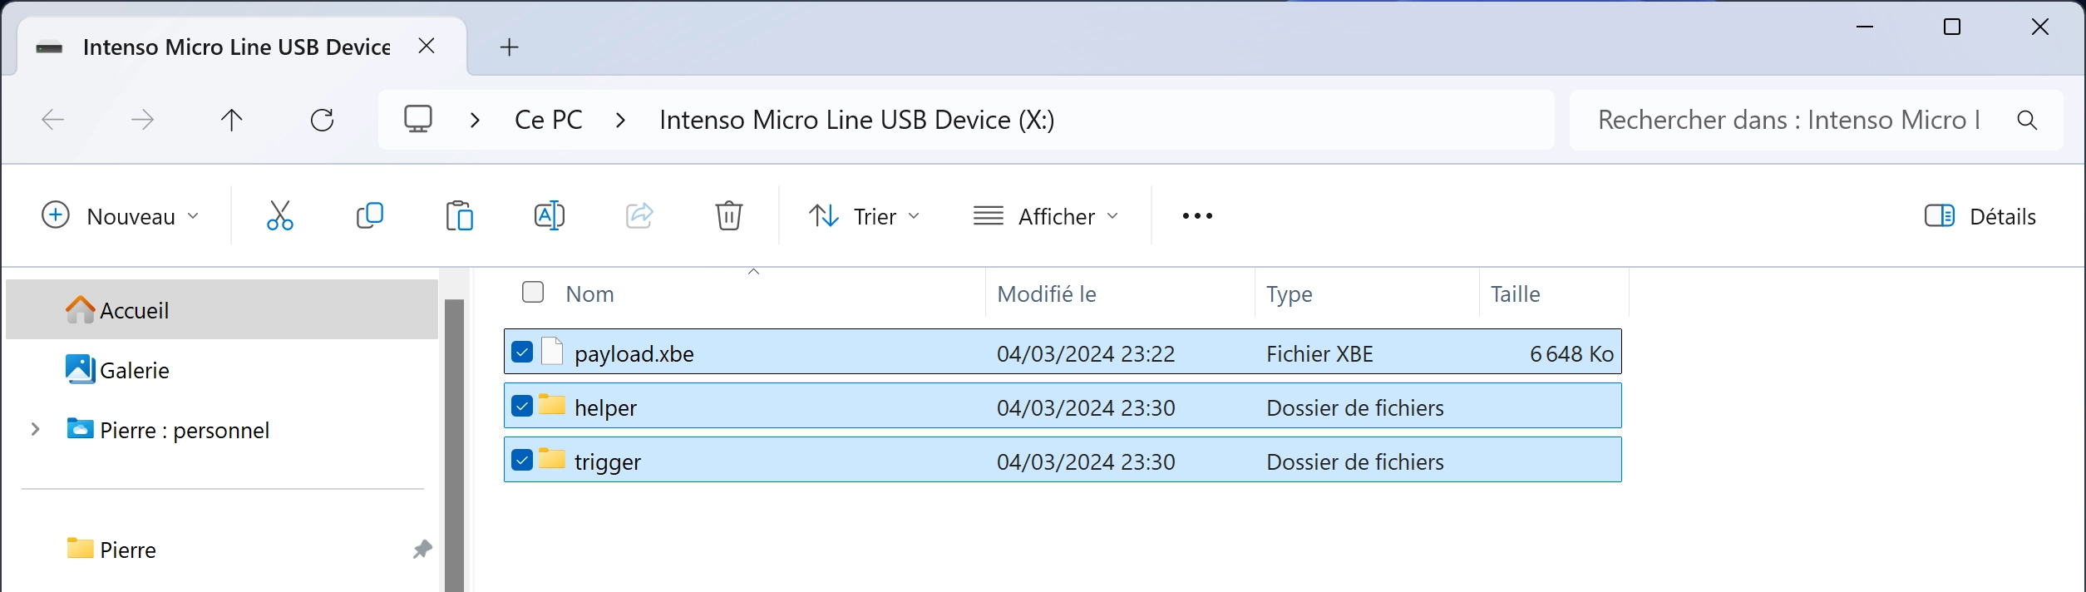Click the Rename icon in toolbar
Image resolution: width=2086 pixels, height=592 pixels.
click(x=550, y=215)
